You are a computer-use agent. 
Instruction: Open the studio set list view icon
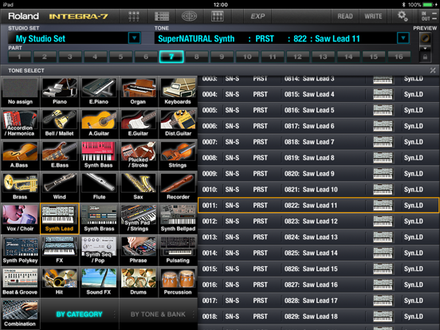coord(162,16)
